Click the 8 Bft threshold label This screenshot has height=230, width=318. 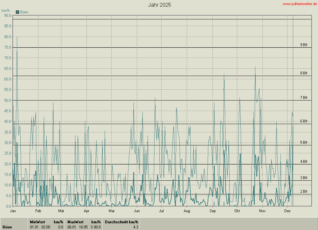[304, 73]
